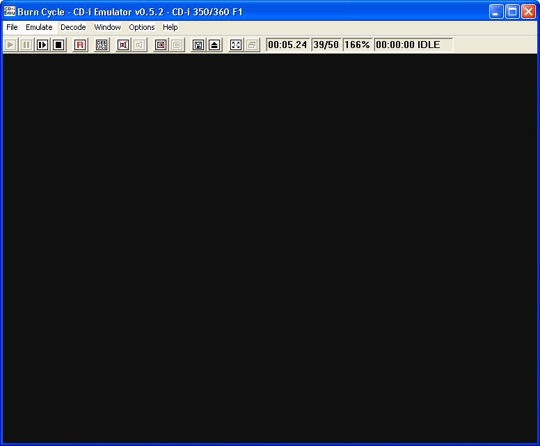Open the Help menu
Viewport: 540px width, 446px height.
pyautogui.click(x=170, y=27)
